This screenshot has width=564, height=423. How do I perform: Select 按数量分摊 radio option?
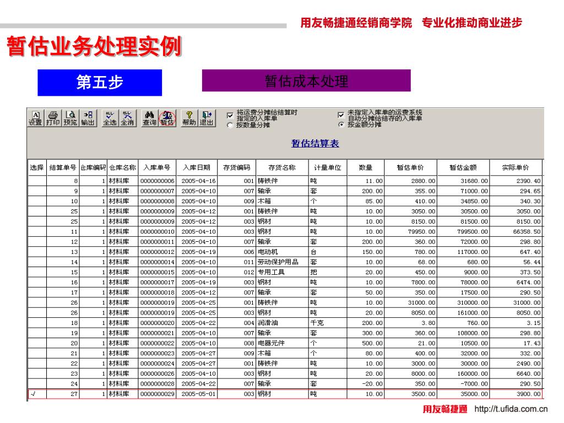230,125
